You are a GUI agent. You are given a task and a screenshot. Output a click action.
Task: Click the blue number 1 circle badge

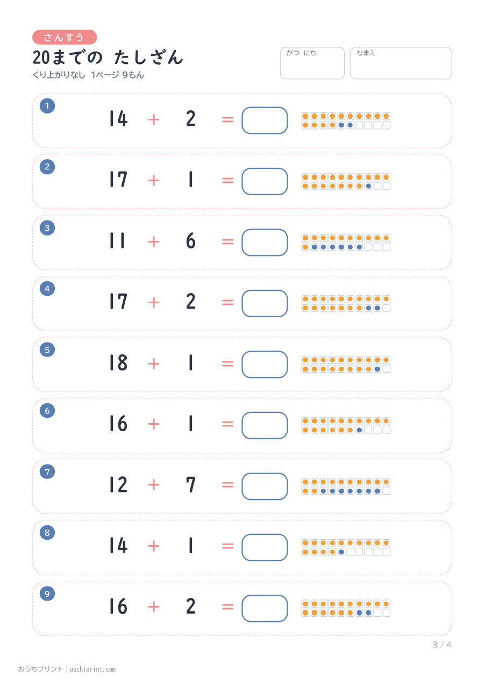tap(47, 106)
